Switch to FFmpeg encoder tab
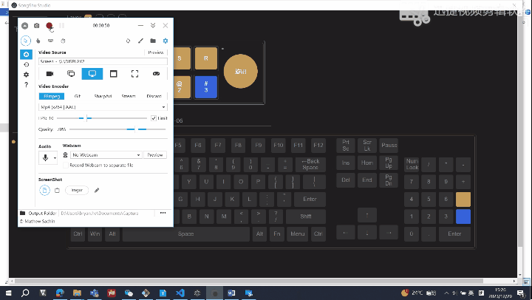 coord(52,96)
